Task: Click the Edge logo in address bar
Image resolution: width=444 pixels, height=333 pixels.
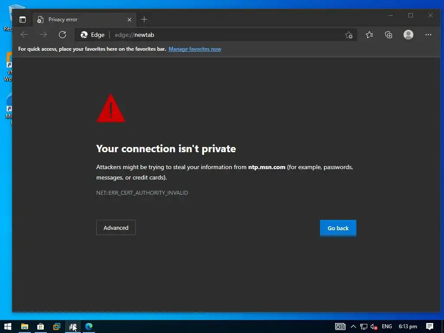Action: pyautogui.click(x=84, y=35)
